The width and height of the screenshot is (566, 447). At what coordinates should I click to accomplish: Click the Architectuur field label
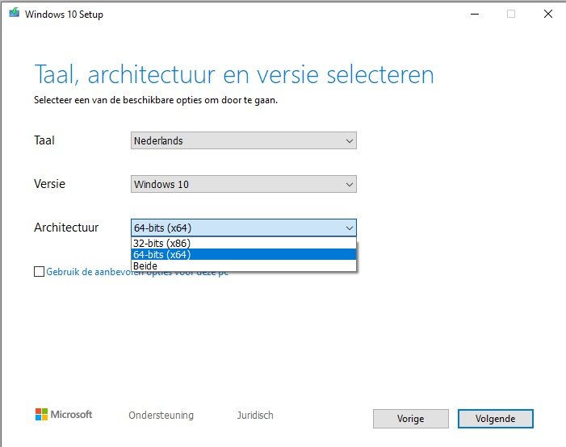(x=66, y=228)
